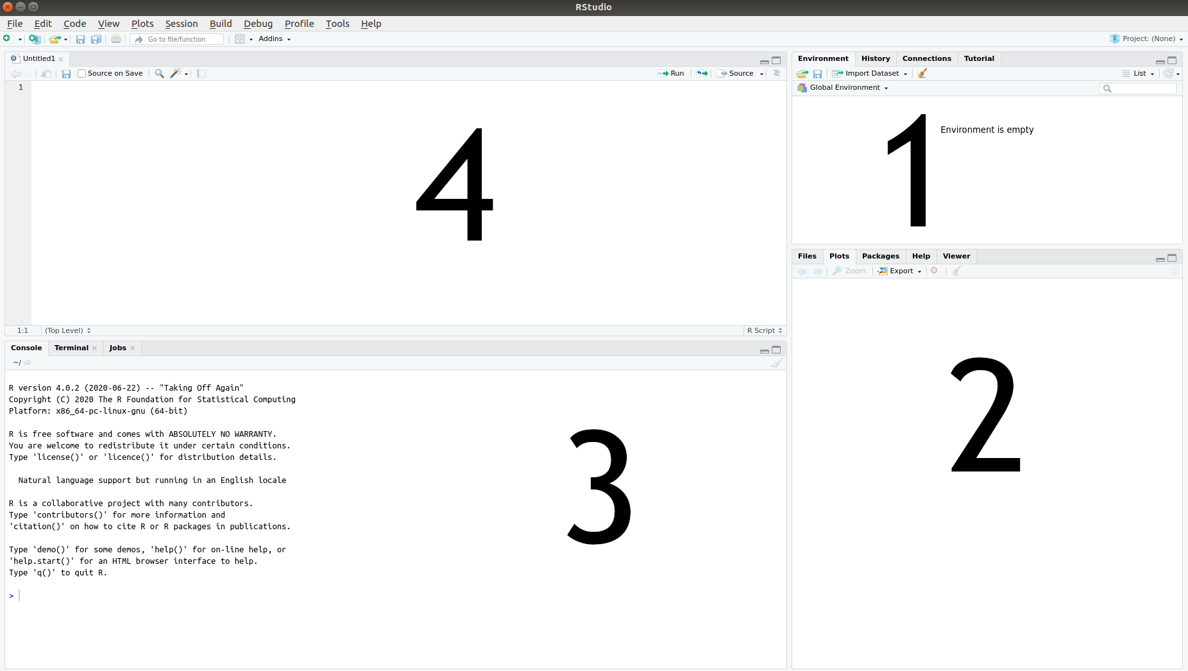Switch to the Jobs tab
Image resolution: width=1188 pixels, height=671 pixels.
117,348
